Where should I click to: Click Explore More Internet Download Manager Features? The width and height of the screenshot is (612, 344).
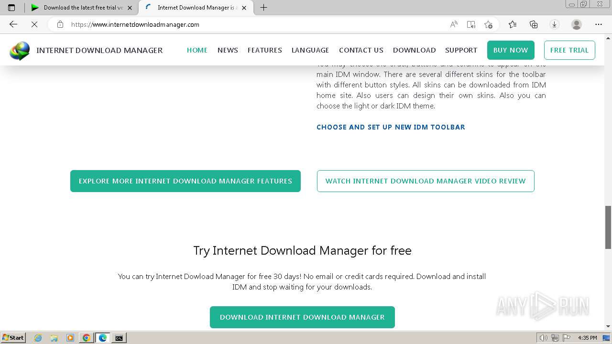pyautogui.click(x=186, y=181)
